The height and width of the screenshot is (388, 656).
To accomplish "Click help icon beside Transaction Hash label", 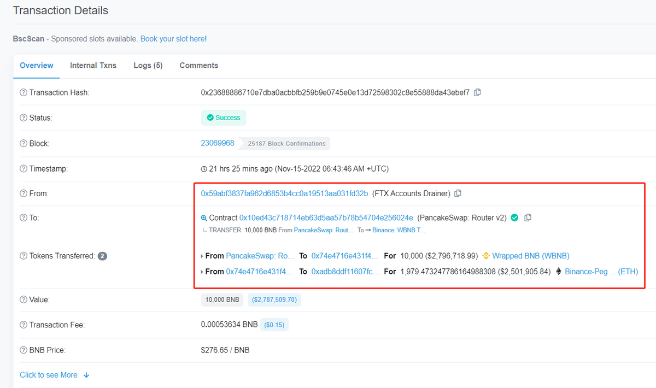I will (24, 93).
